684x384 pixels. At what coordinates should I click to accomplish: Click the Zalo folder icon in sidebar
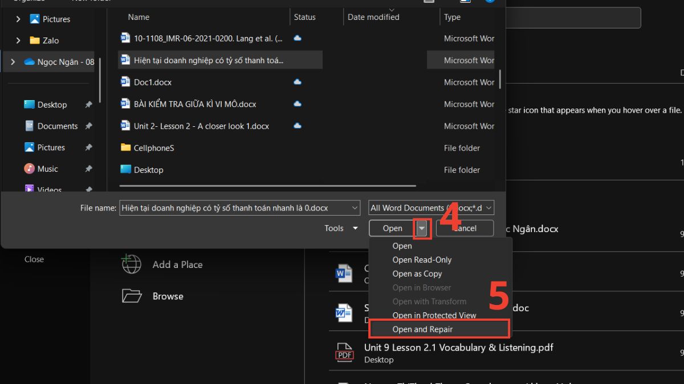(x=34, y=40)
